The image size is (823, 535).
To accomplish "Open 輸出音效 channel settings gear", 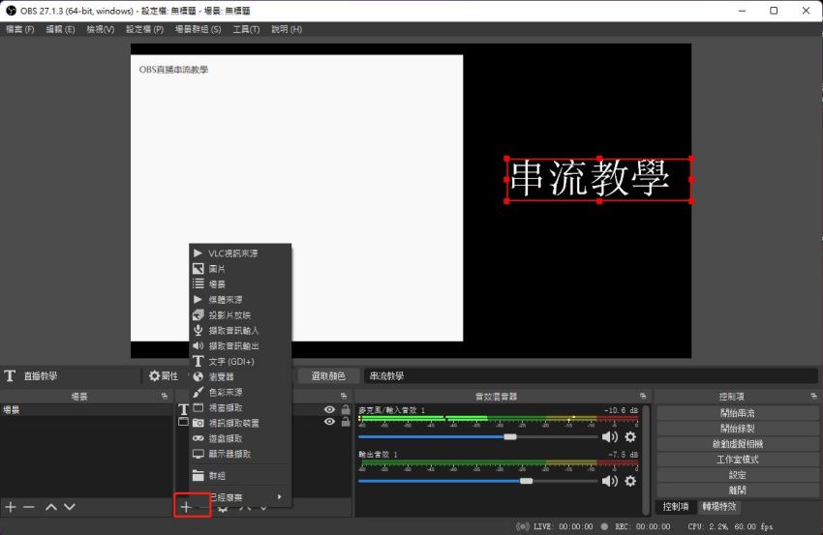I will [630, 481].
